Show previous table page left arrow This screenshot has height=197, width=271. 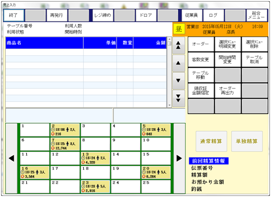(x=12, y=159)
